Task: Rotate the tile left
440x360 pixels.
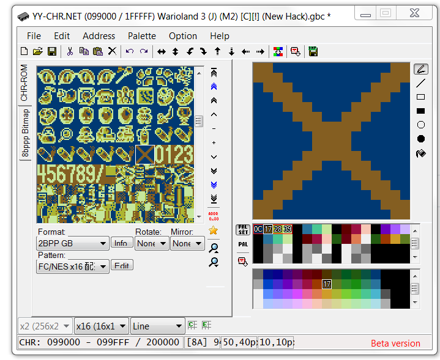Action: (x=190, y=51)
